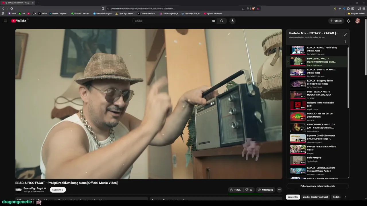Open the Bracia Figo Fagot channel name link
The image size is (367, 206).
tap(33, 188)
